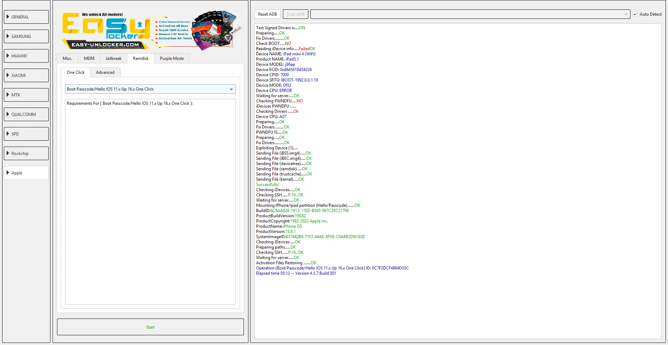The image size is (668, 345).
Task: Switch to the Misc. tab
Action: click(x=67, y=58)
